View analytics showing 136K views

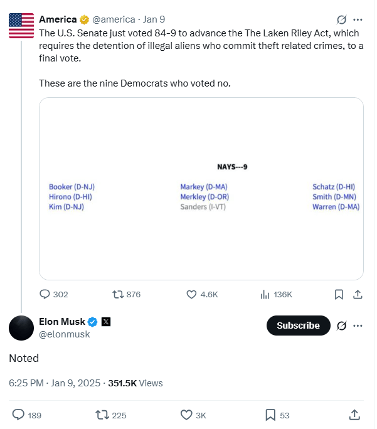click(x=265, y=294)
